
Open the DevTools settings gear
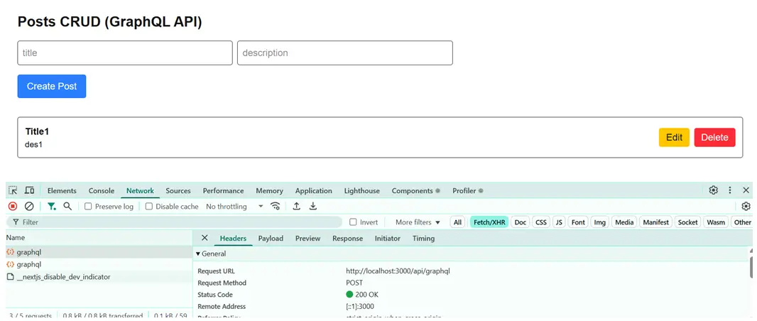(714, 190)
